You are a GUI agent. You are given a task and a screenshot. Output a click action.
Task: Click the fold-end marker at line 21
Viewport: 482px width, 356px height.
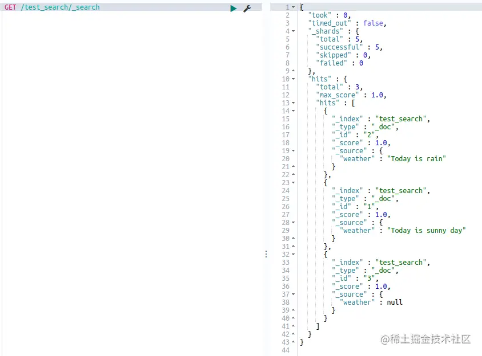(x=294, y=166)
